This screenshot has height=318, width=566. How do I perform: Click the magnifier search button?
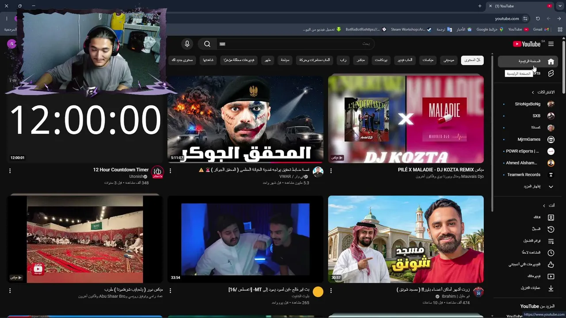(207, 44)
